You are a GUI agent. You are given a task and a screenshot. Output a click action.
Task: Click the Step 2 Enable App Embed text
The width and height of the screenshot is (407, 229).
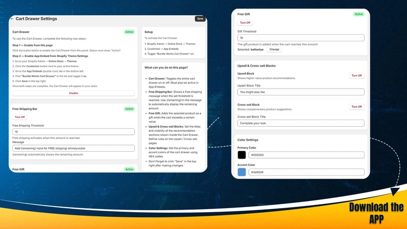pyautogui.click(x=50, y=56)
